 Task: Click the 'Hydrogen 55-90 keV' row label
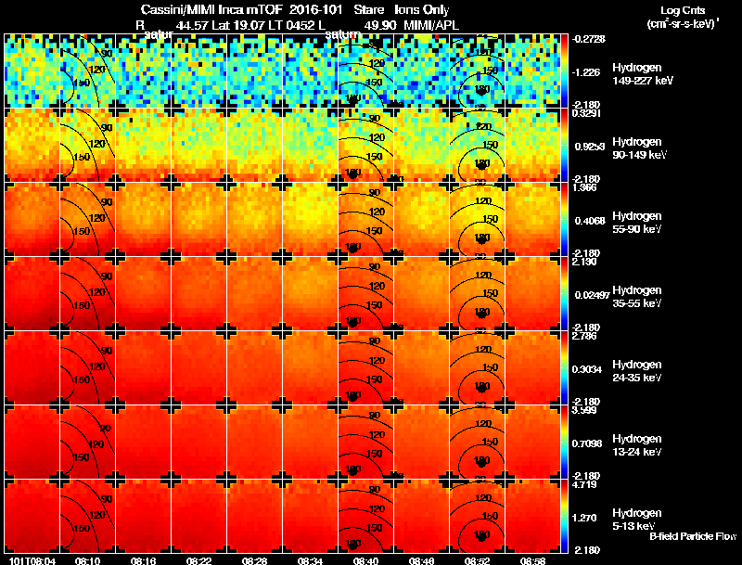click(637, 223)
